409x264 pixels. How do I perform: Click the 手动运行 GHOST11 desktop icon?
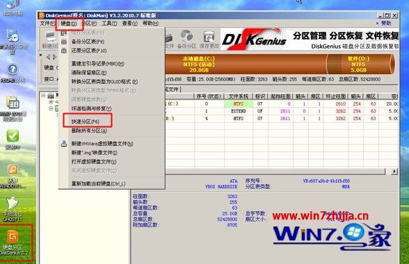[x=13, y=209]
